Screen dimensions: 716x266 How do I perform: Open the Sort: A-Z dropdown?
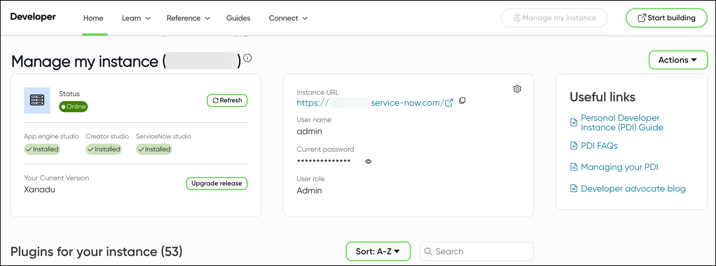pyautogui.click(x=378, y=251)
